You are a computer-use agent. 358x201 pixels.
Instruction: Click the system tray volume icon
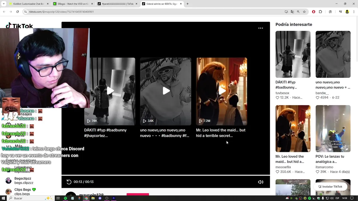(x=332, y=198)
